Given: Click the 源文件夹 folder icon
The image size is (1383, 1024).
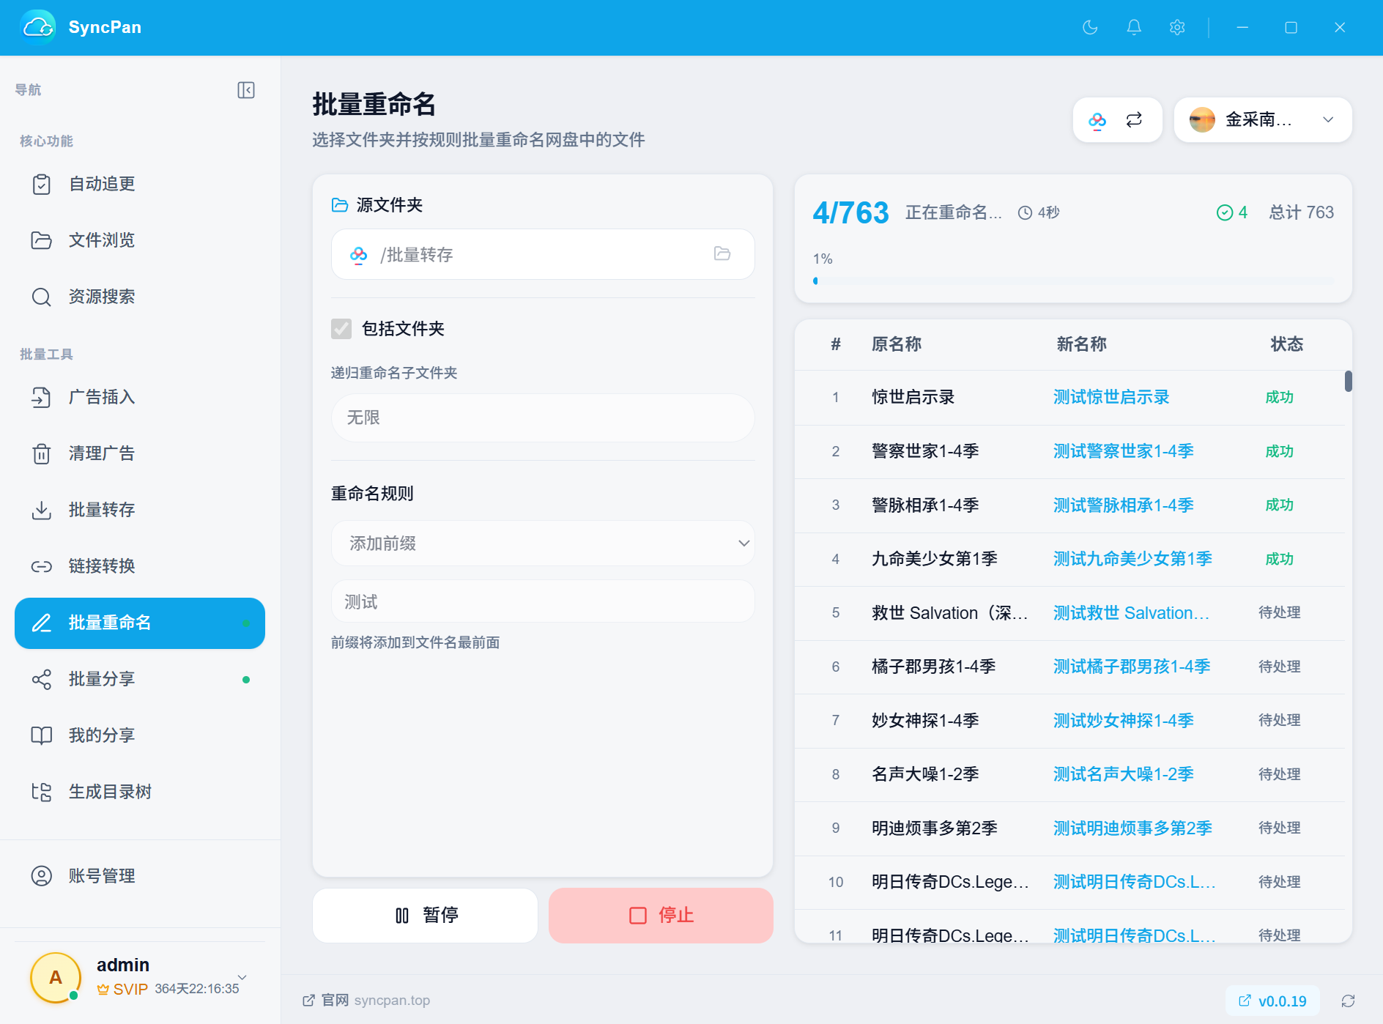Looking at the screenshot, I should (340, 205).
